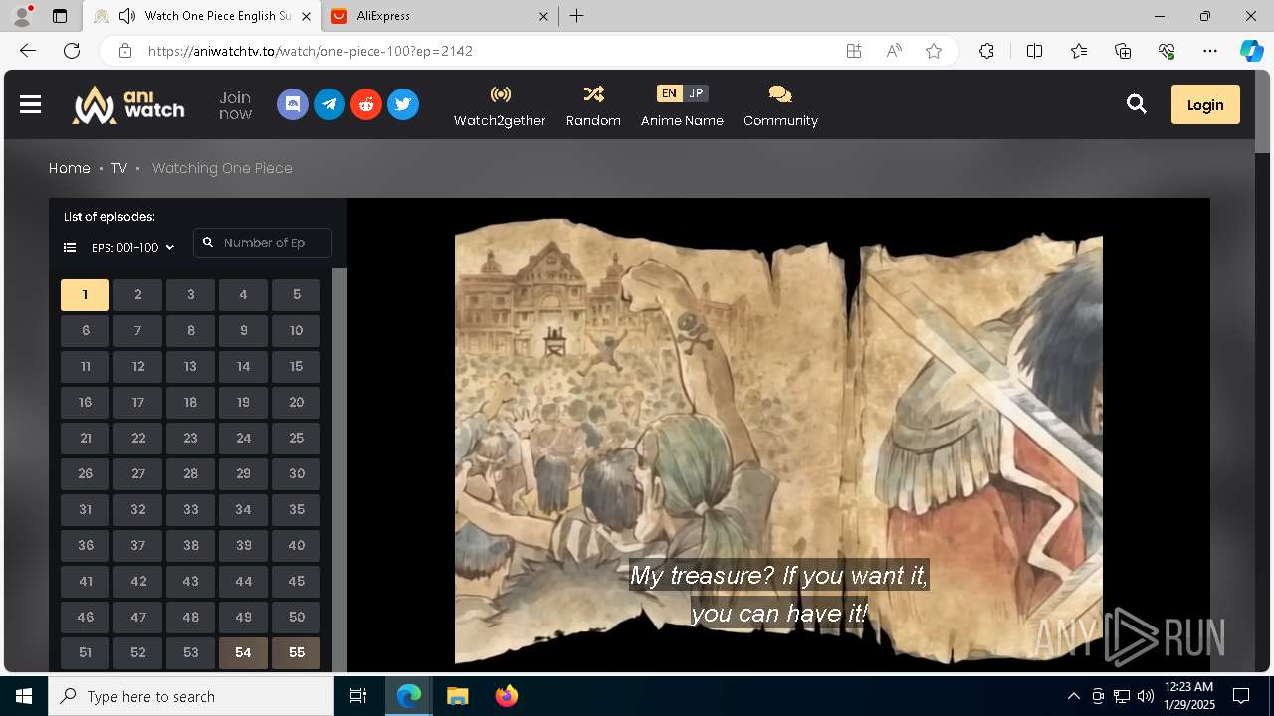1274x716 pixels.
Task: Open the Twitter join link icon
Action: tap(403, 104)
